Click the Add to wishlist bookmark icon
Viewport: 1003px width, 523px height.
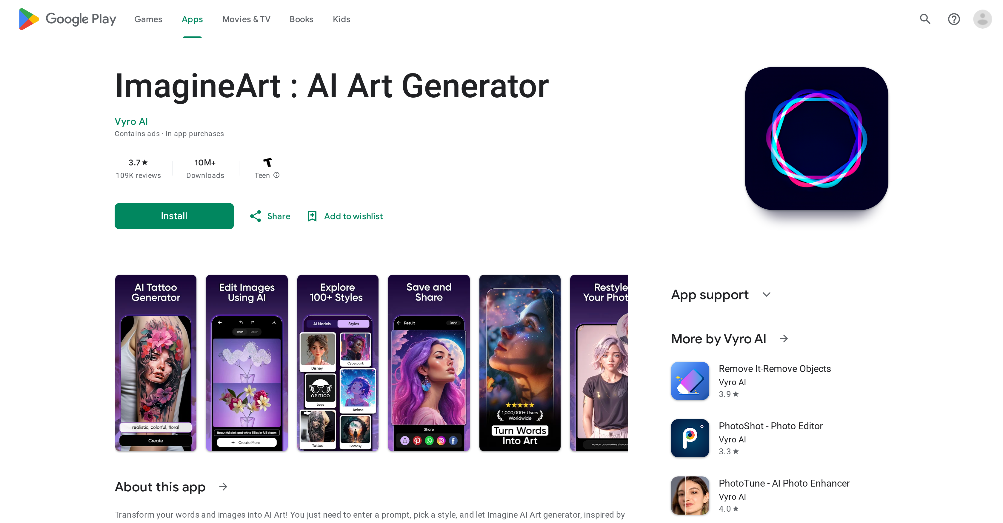313,216
